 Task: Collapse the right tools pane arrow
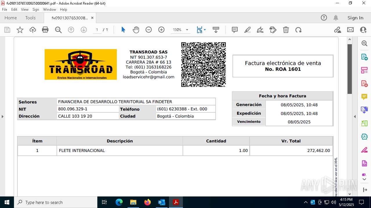[x=355, y=116]
